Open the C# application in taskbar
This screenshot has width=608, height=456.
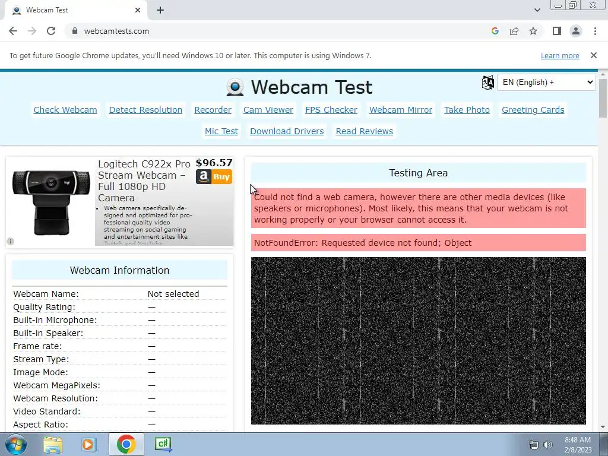163,444
